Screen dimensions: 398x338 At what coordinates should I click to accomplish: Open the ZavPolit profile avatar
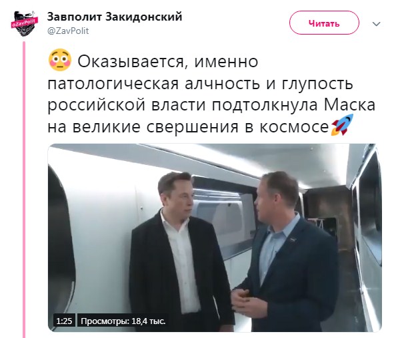(x=25, y=23)
